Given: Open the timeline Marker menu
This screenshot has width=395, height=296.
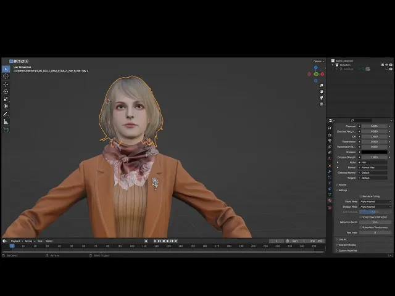Looking at the screenshot, I should click(x=49, y=241).
